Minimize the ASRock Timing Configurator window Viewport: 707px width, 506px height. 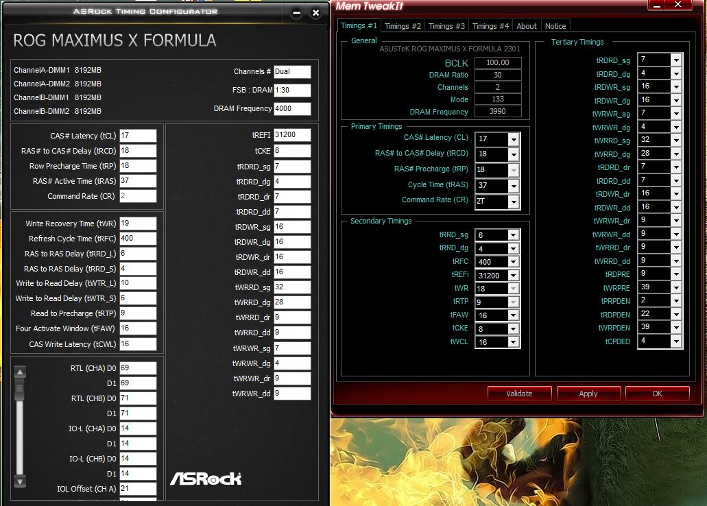coord(296,12)
